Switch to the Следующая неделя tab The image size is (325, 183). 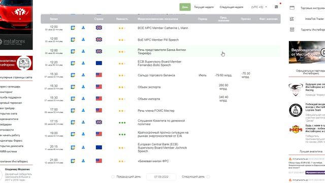(x=232, y=7)
